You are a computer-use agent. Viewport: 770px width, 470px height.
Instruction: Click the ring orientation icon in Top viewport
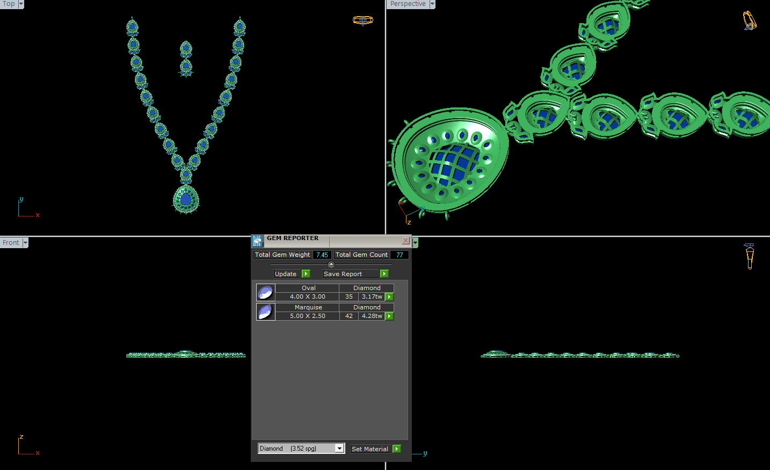pos(362,20)
